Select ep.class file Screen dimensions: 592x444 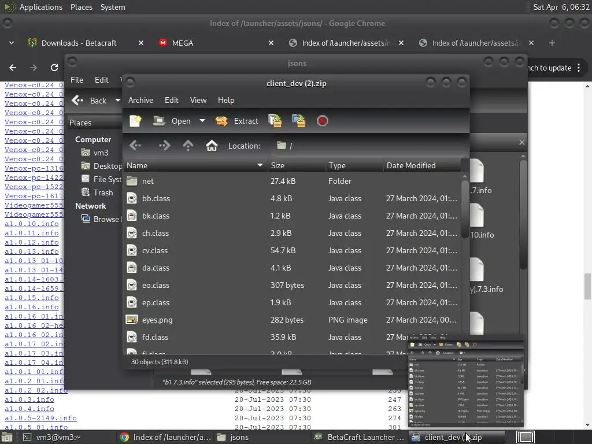[293, 303]
